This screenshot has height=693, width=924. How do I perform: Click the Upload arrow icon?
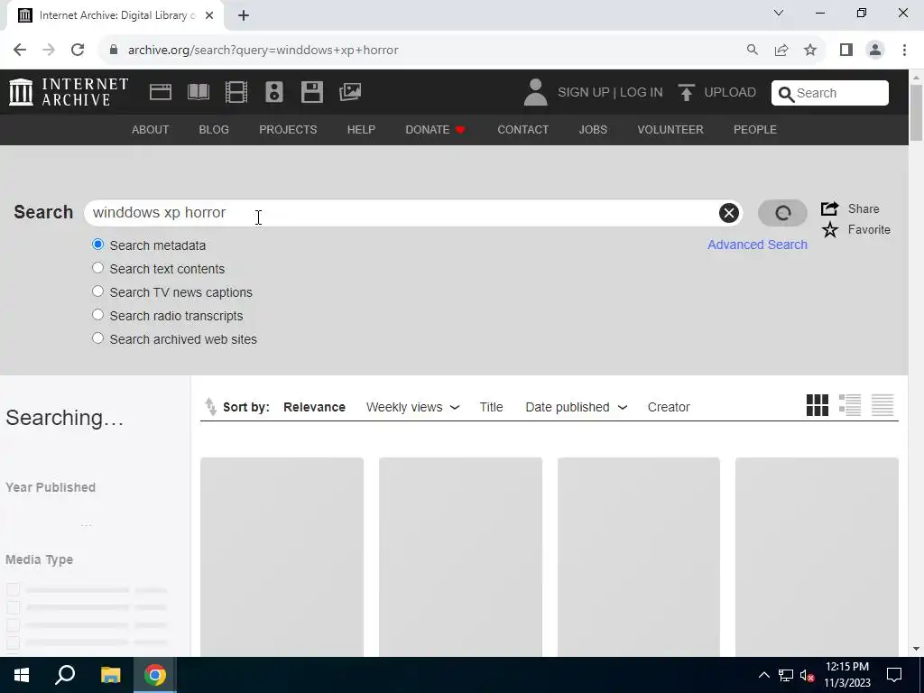click(x=686, y=93)
